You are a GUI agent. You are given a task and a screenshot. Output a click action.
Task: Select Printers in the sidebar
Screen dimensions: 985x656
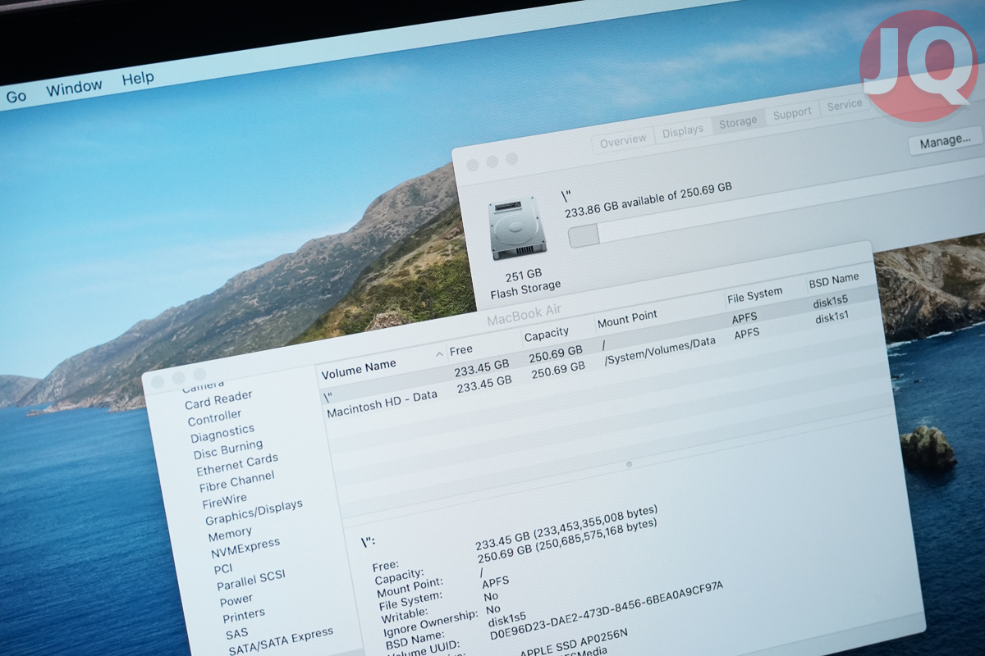[244, 614]
